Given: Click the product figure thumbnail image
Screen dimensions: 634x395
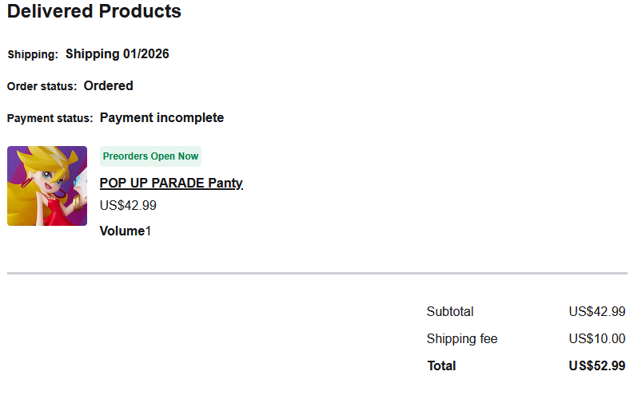Looking at the screenshot, I should (47, 186).
